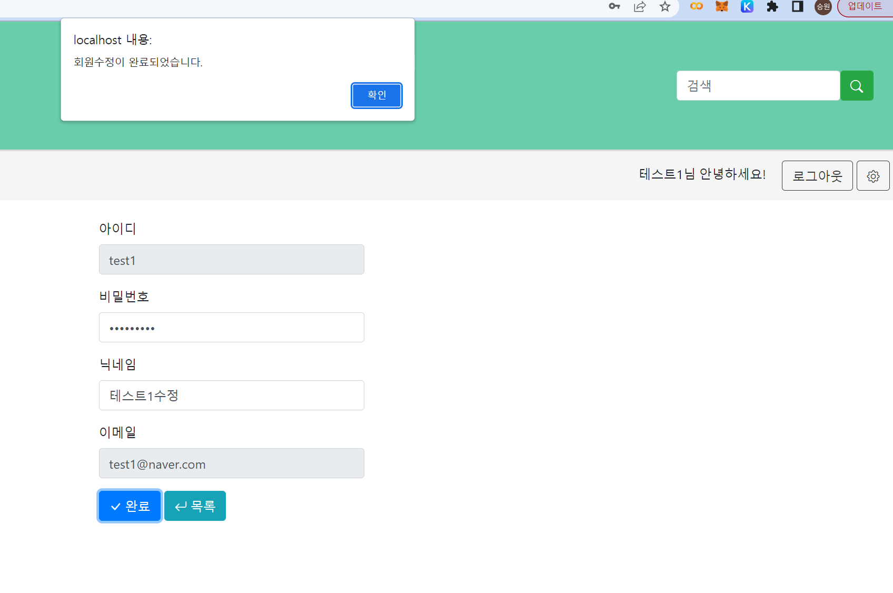Click the 로그아웃 button
Screen dimensions: 893x593
pyautogui.click(x=817, y=175)
